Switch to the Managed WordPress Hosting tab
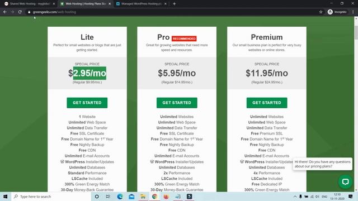The image size is (358, 201). [141, 4]
